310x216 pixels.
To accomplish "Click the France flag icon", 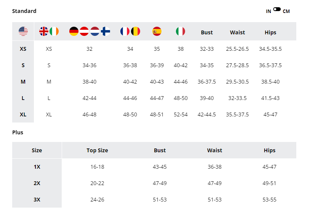I will tap(125, 31).
